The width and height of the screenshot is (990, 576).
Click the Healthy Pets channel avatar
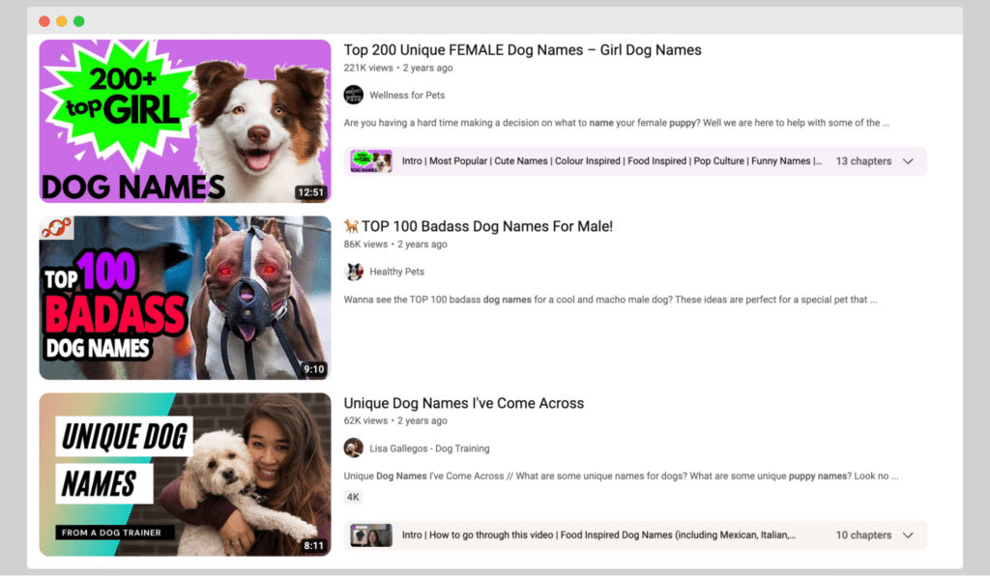coord(354,272)
